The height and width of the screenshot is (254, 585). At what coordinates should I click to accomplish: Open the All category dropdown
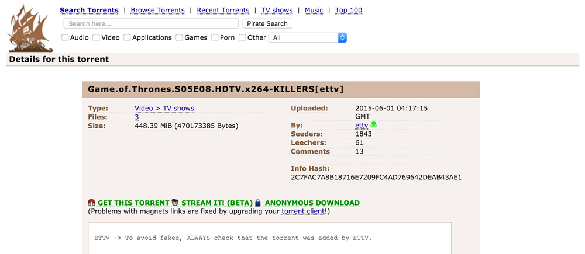(x=308, y=37)
